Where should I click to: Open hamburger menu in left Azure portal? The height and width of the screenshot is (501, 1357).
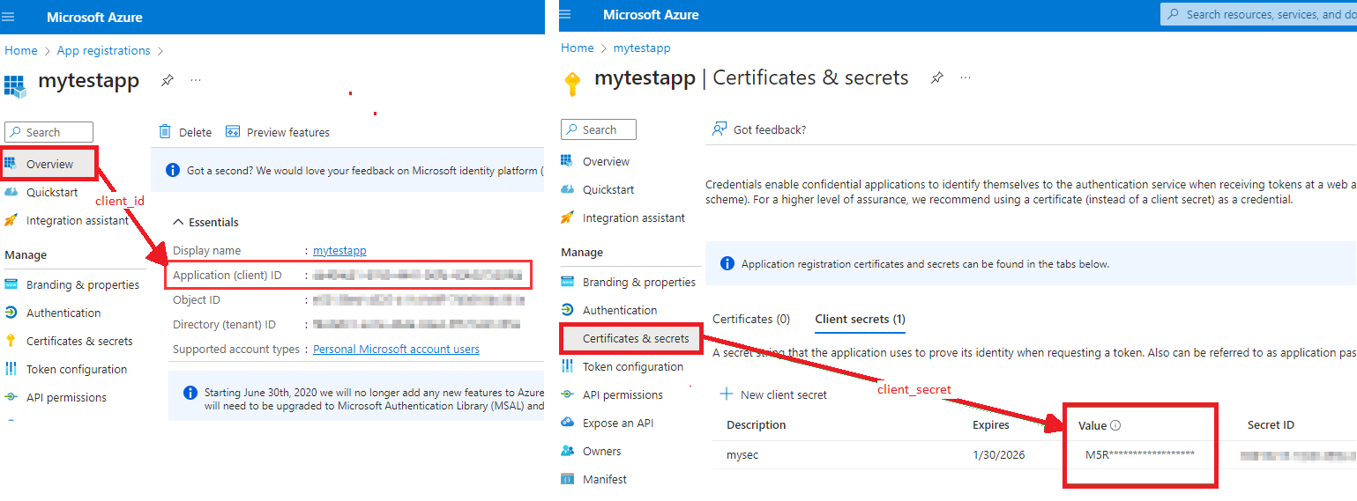[x=9, y=17]
